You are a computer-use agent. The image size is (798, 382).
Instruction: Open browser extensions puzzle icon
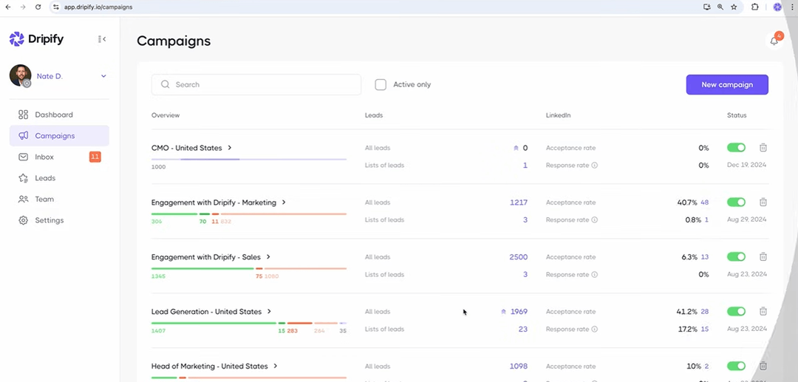pyautogui.click(x=754, y=7)
